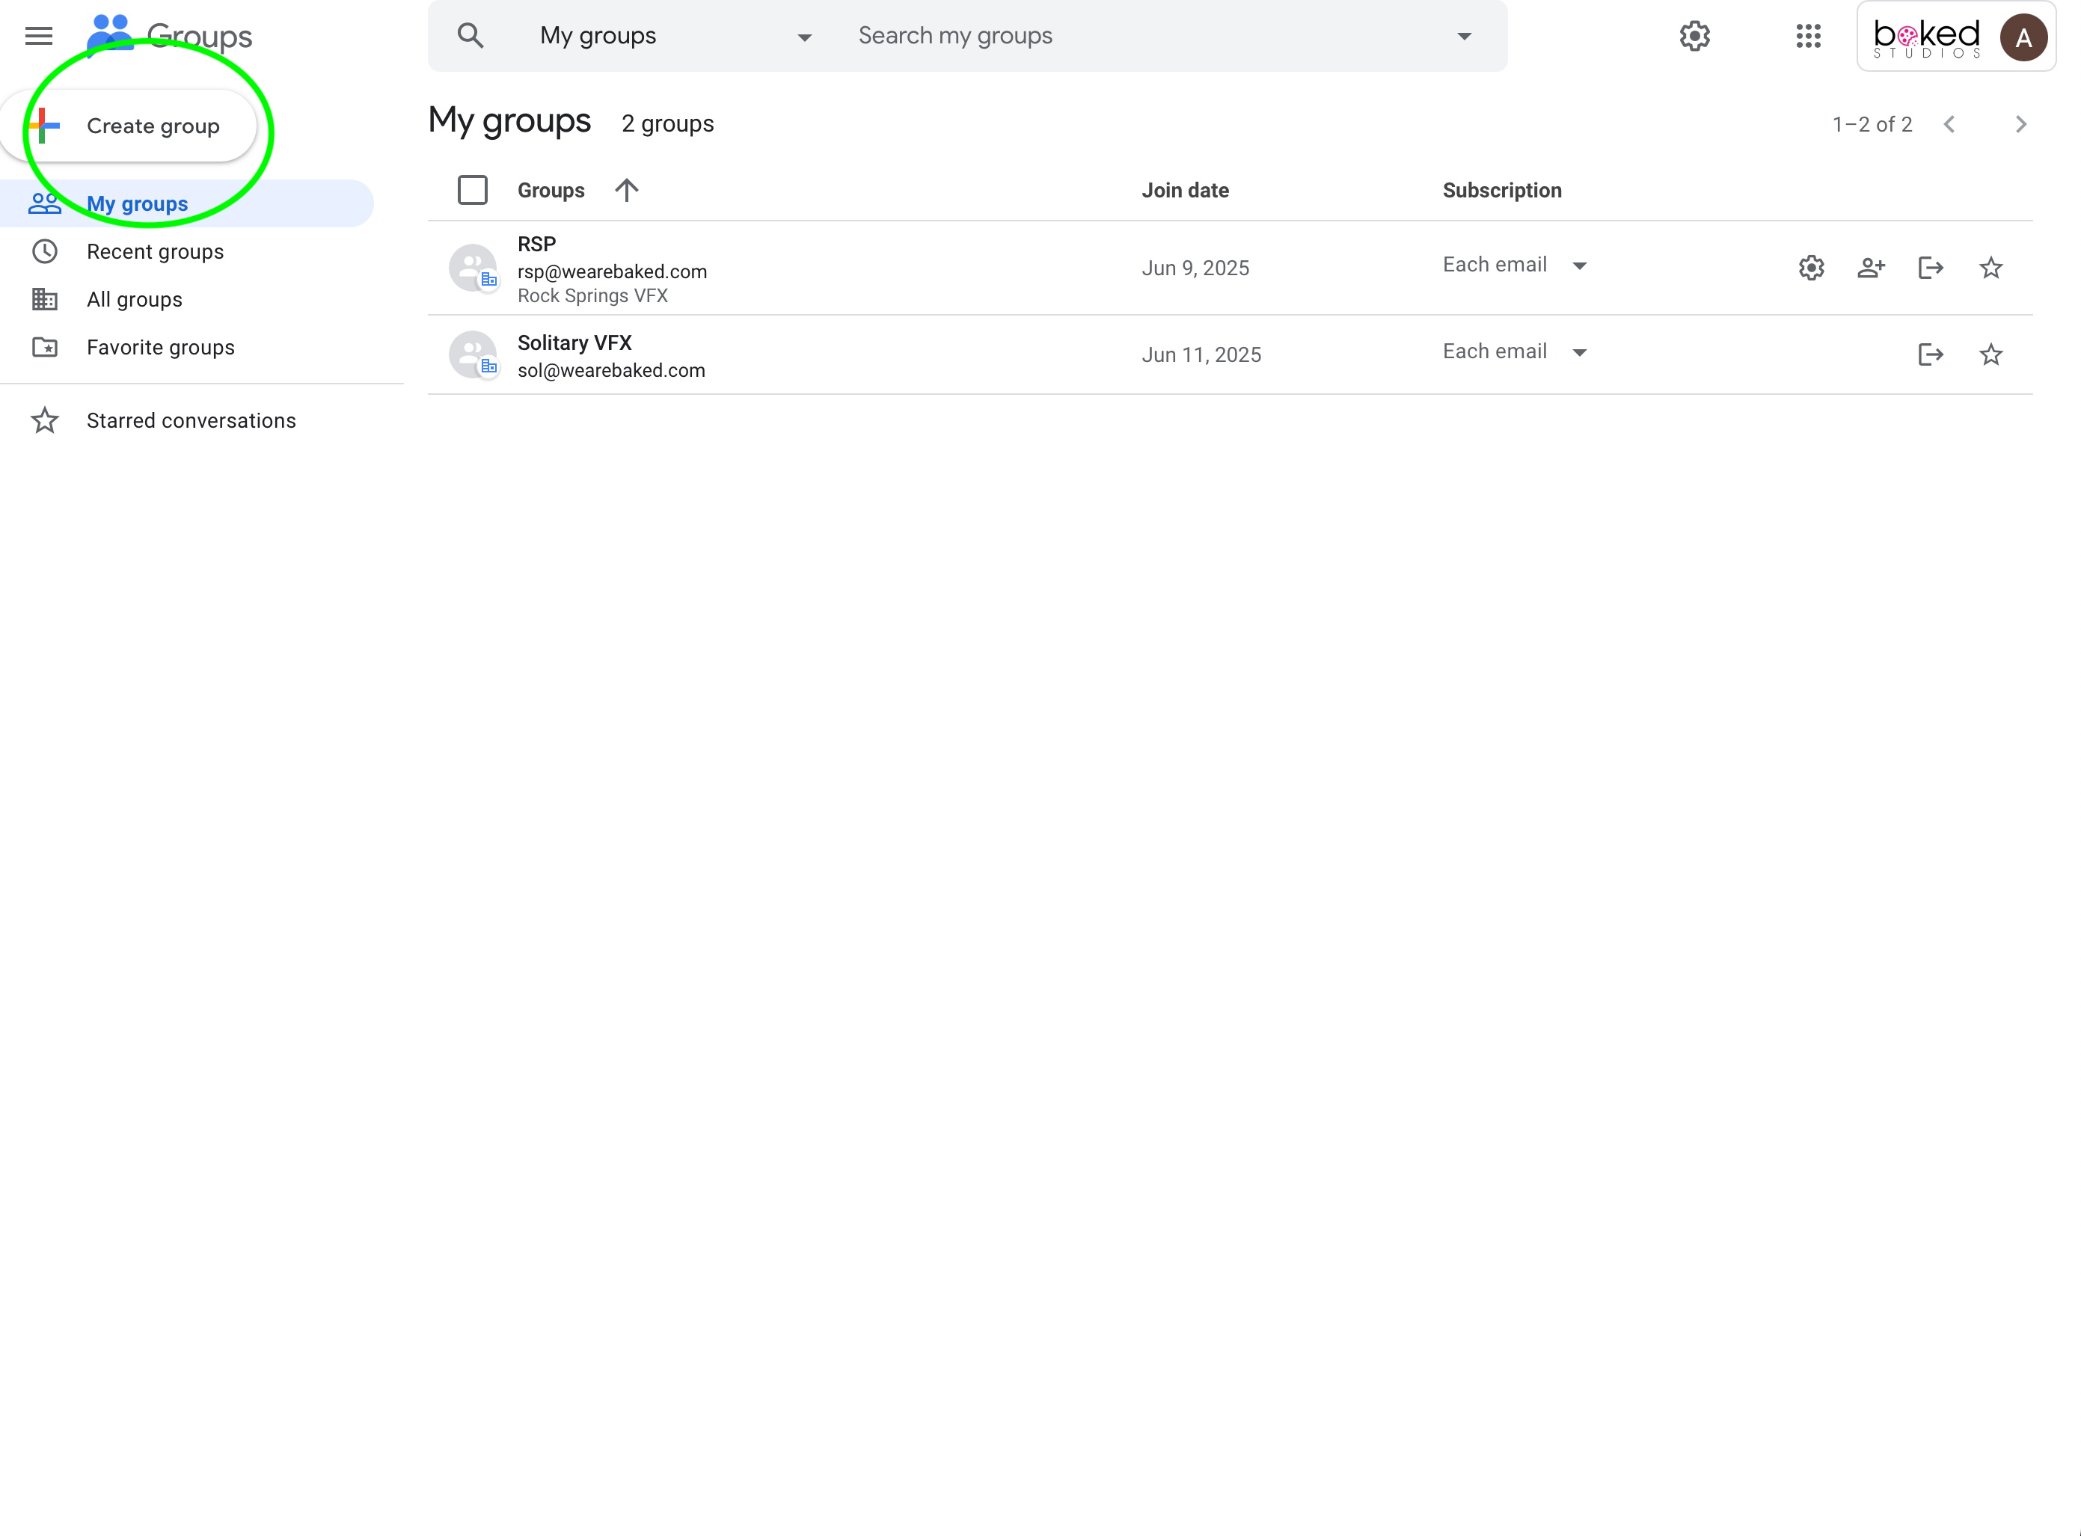The image size is (2081, 1536).
Task: Open Favorite groups in sidebar
Action: click(160, 347)
